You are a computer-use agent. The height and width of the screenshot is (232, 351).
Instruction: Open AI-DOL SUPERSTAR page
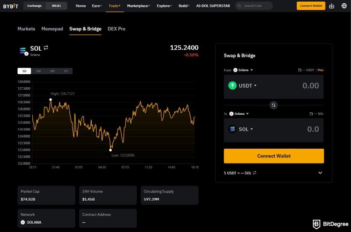coord(213,6)
